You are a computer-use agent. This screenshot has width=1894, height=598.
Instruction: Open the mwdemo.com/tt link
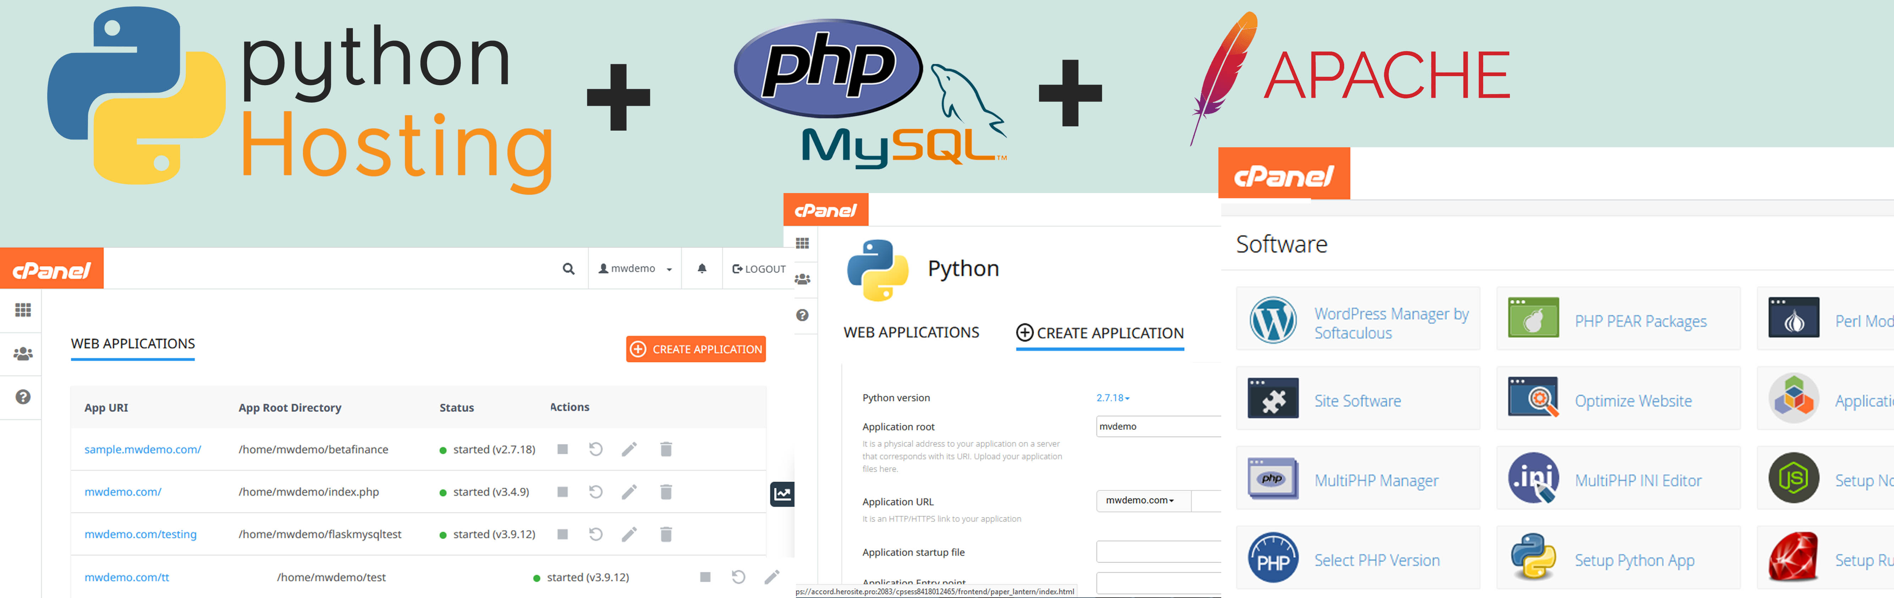[126, 577]
